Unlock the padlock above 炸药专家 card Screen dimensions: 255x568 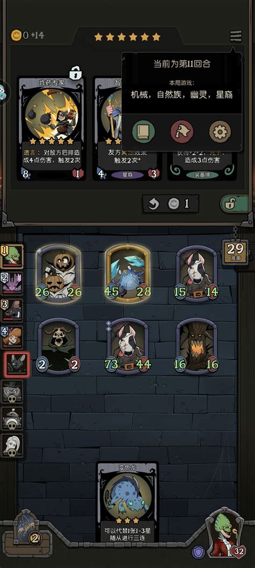(x=75, y=72)
